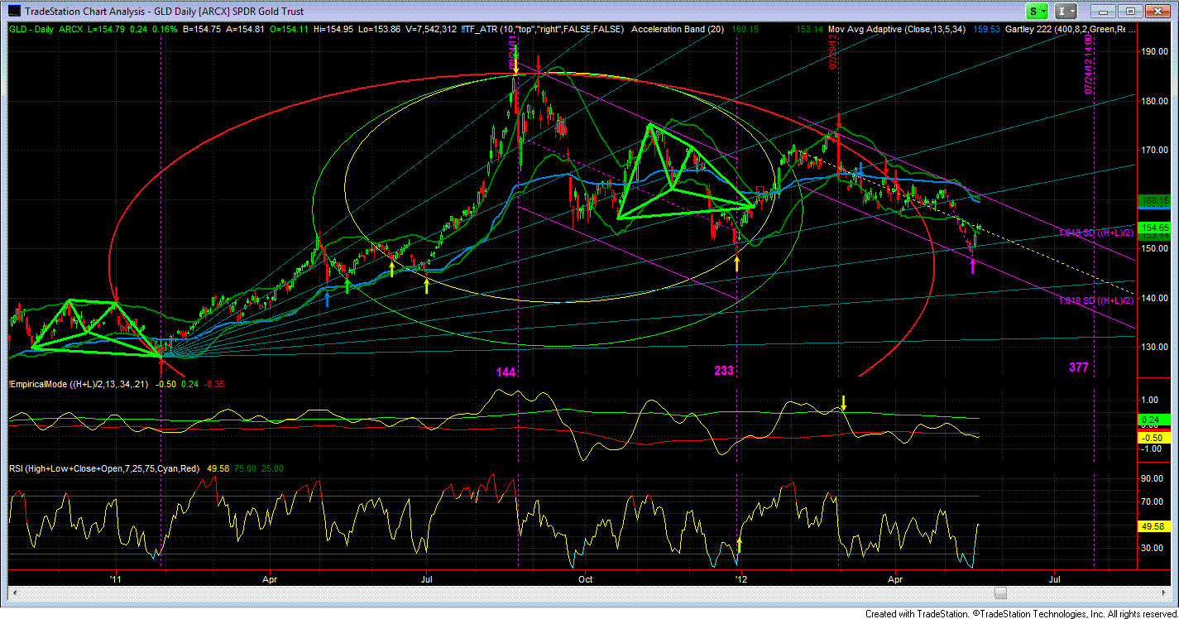This screenshot has width=1179, height=619.
Task: Click the magenta '144' cycle label
Action: coord(506,372)
